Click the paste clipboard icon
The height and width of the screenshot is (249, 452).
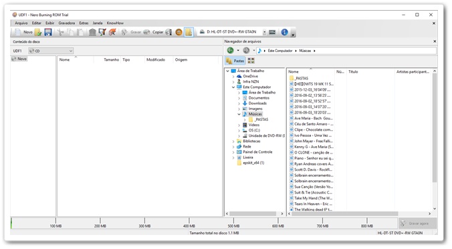[x=80, y=32]
